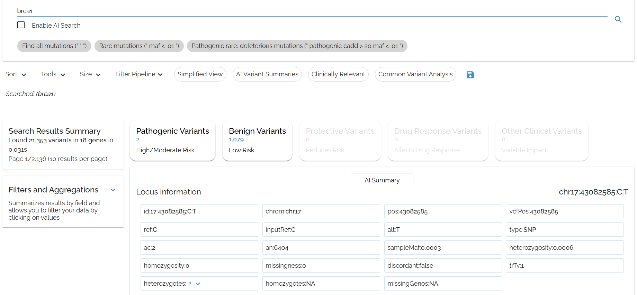Toggle the Clinically Relevant filter

tap(338, 74)
